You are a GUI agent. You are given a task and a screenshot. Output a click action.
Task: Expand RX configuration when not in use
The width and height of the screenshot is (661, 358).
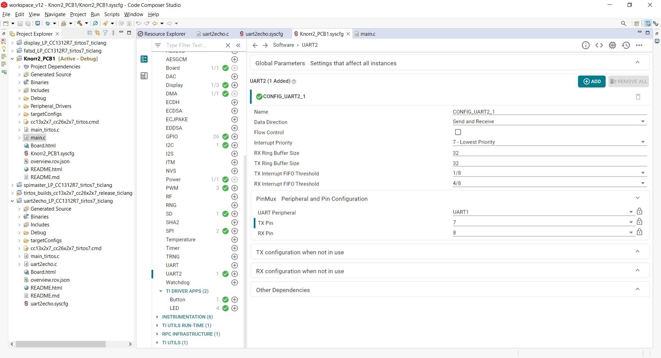[x=638, y=270]
